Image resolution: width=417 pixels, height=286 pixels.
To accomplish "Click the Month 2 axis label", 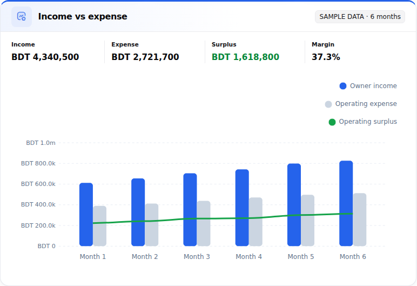I will 145,257.
